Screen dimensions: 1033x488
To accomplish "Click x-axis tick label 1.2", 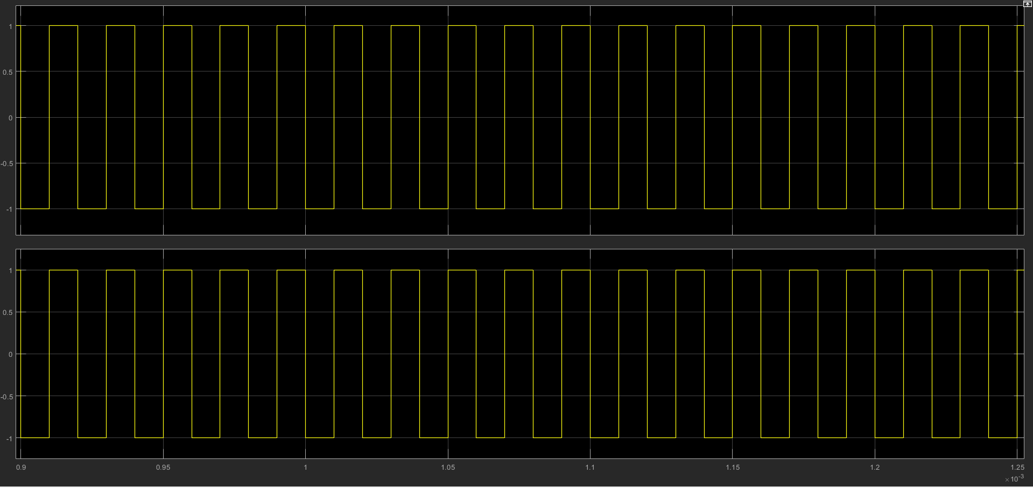I will (875, 468).
